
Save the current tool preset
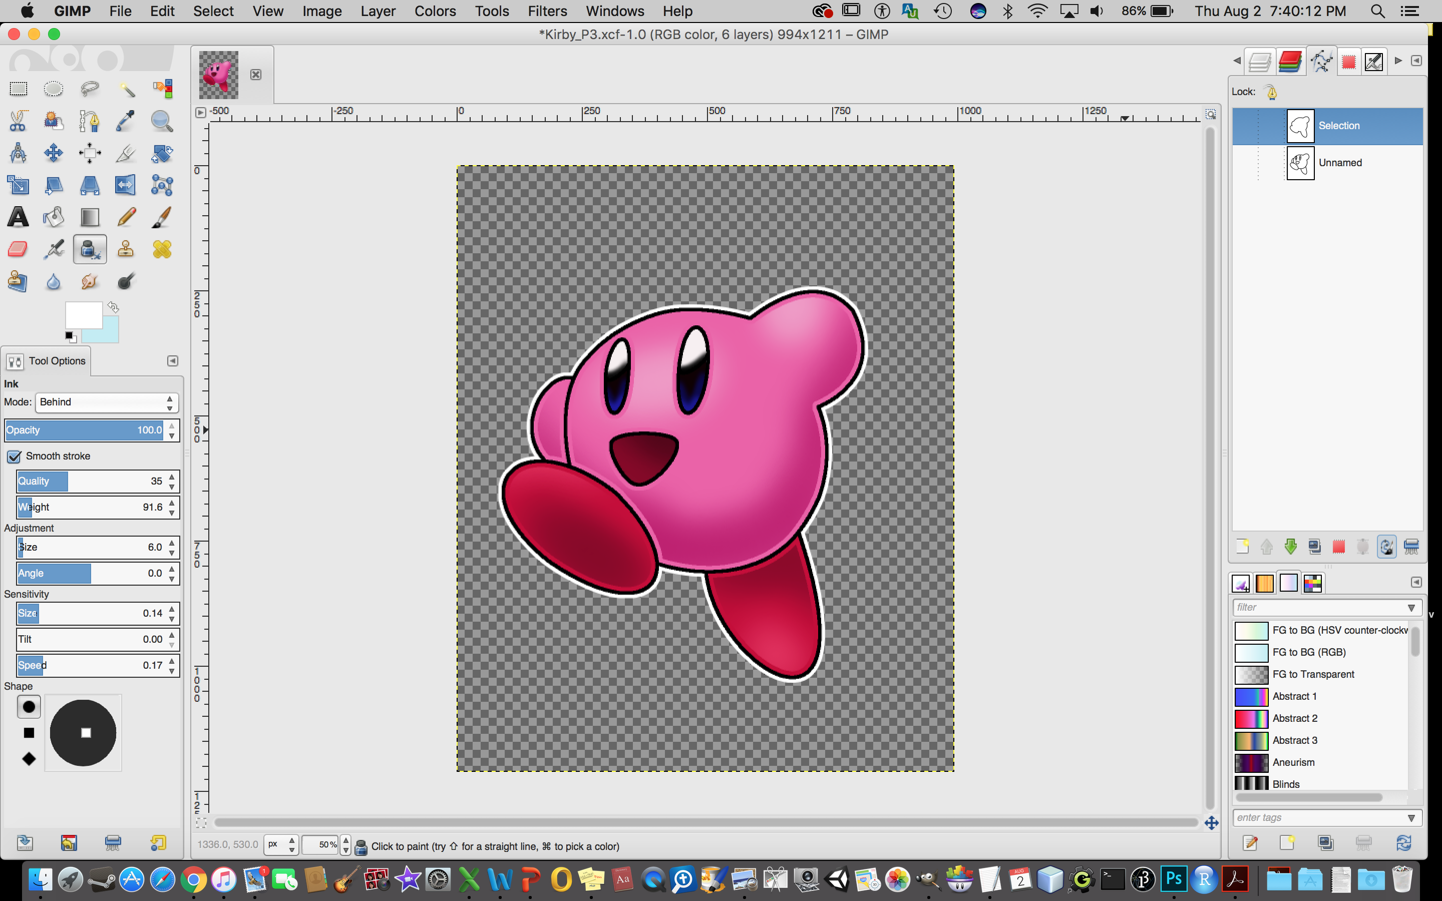coord(25,842)
